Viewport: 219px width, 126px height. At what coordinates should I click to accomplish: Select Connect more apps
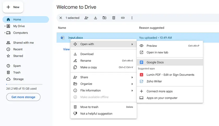pyautogui.click(x=170, y=91)
